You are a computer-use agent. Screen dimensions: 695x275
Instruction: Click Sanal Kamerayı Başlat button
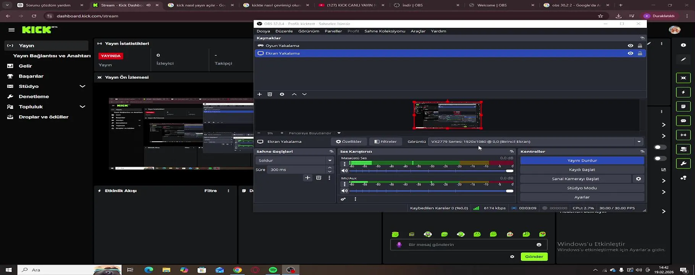(575, 179)
